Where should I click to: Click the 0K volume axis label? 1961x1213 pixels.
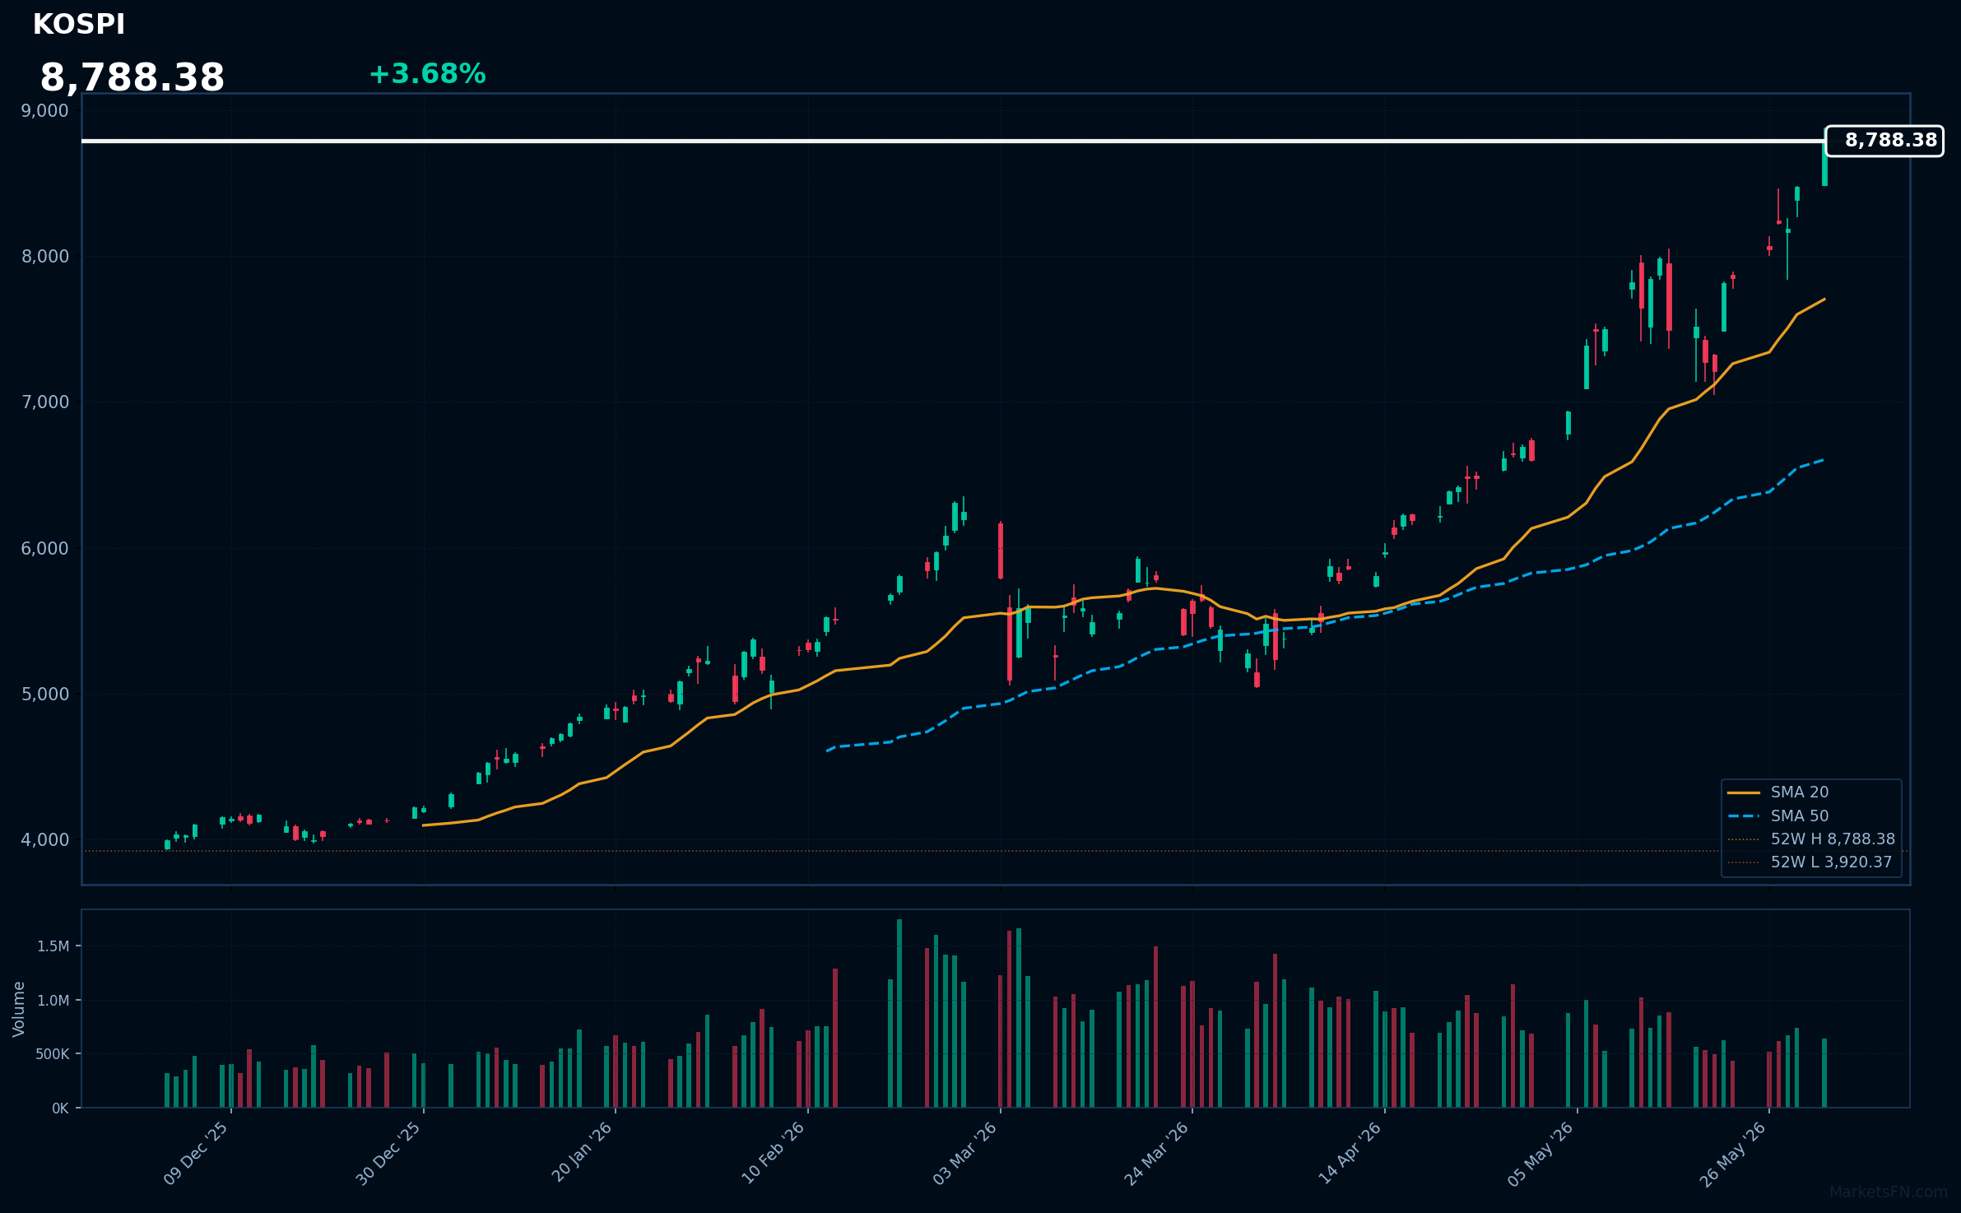tap(60, 1108)
